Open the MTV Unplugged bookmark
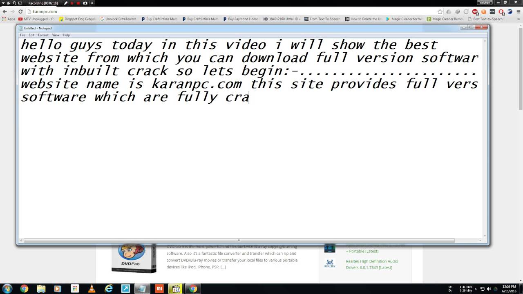The width and height of the screenshot is (523, 294). tap(37, 19)
